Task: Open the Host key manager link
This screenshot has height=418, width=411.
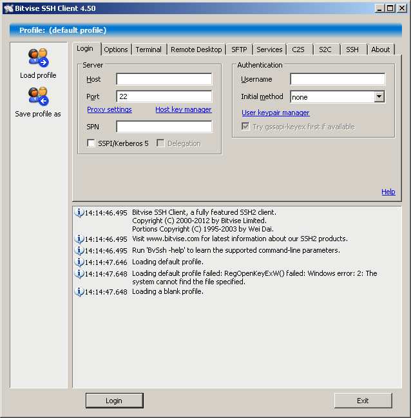Action: (x=184, y=109)
